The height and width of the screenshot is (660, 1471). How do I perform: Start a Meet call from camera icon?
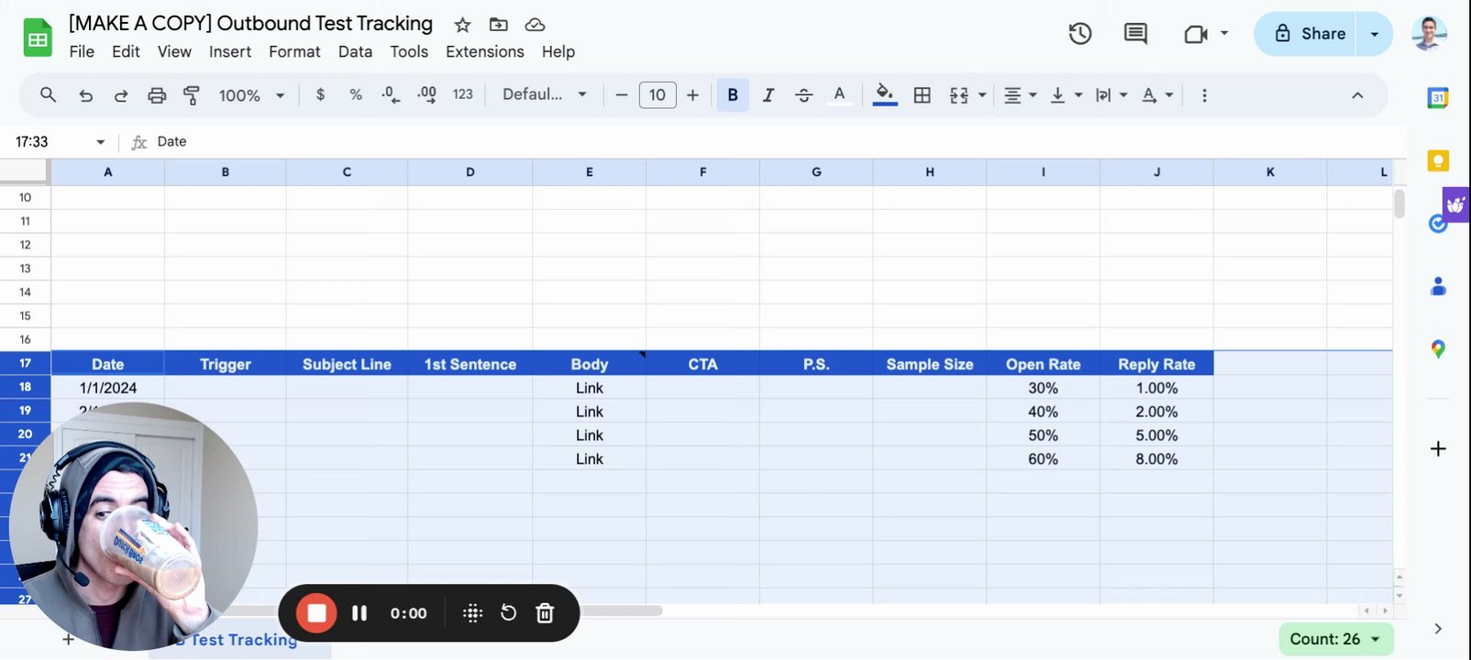point(1196,34)
